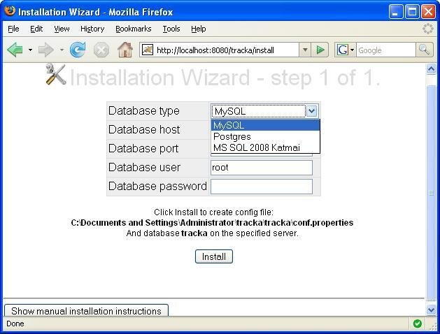Click the green Go arrow button
Viewport: 440px width, 334px height.
(320, 50)
